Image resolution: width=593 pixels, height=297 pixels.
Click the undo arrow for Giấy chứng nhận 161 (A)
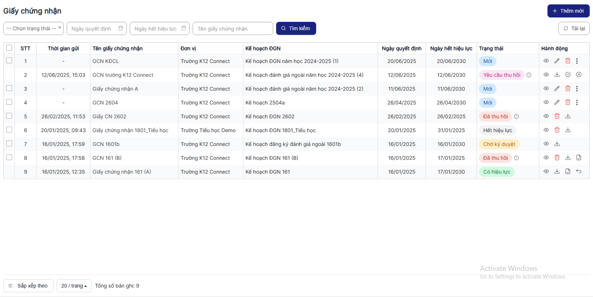point(579,171)
